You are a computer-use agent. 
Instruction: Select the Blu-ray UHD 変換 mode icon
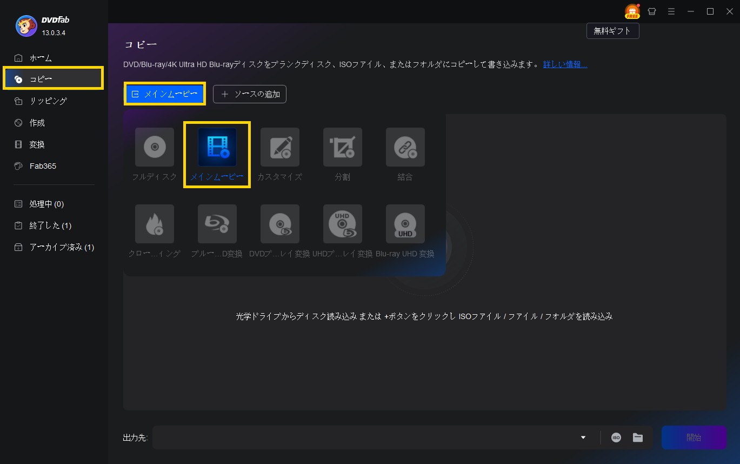click(405, 224)
